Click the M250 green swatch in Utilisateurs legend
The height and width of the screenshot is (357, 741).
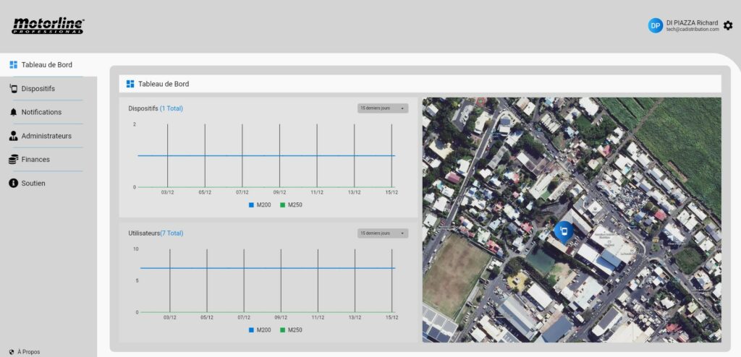click(x=283, y=330)
